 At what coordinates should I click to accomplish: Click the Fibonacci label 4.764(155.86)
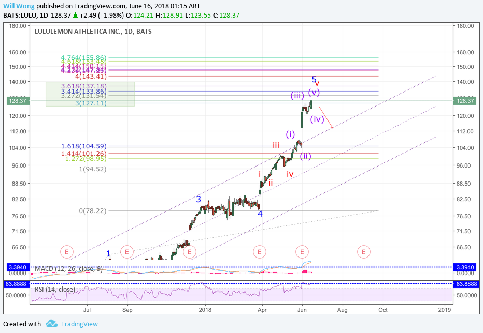(83, 57)
